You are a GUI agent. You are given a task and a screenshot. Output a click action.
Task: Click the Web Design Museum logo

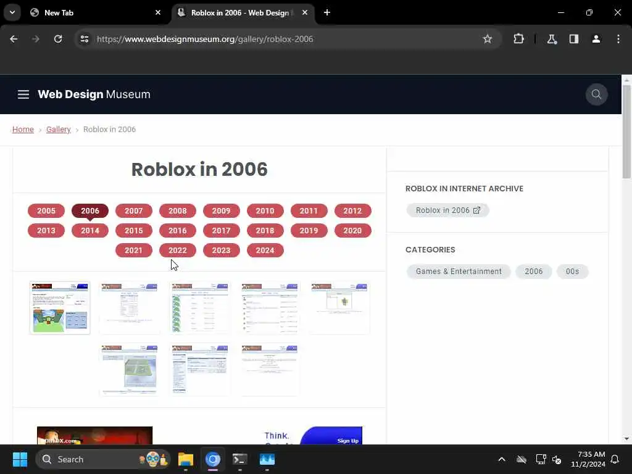[94, 94]
